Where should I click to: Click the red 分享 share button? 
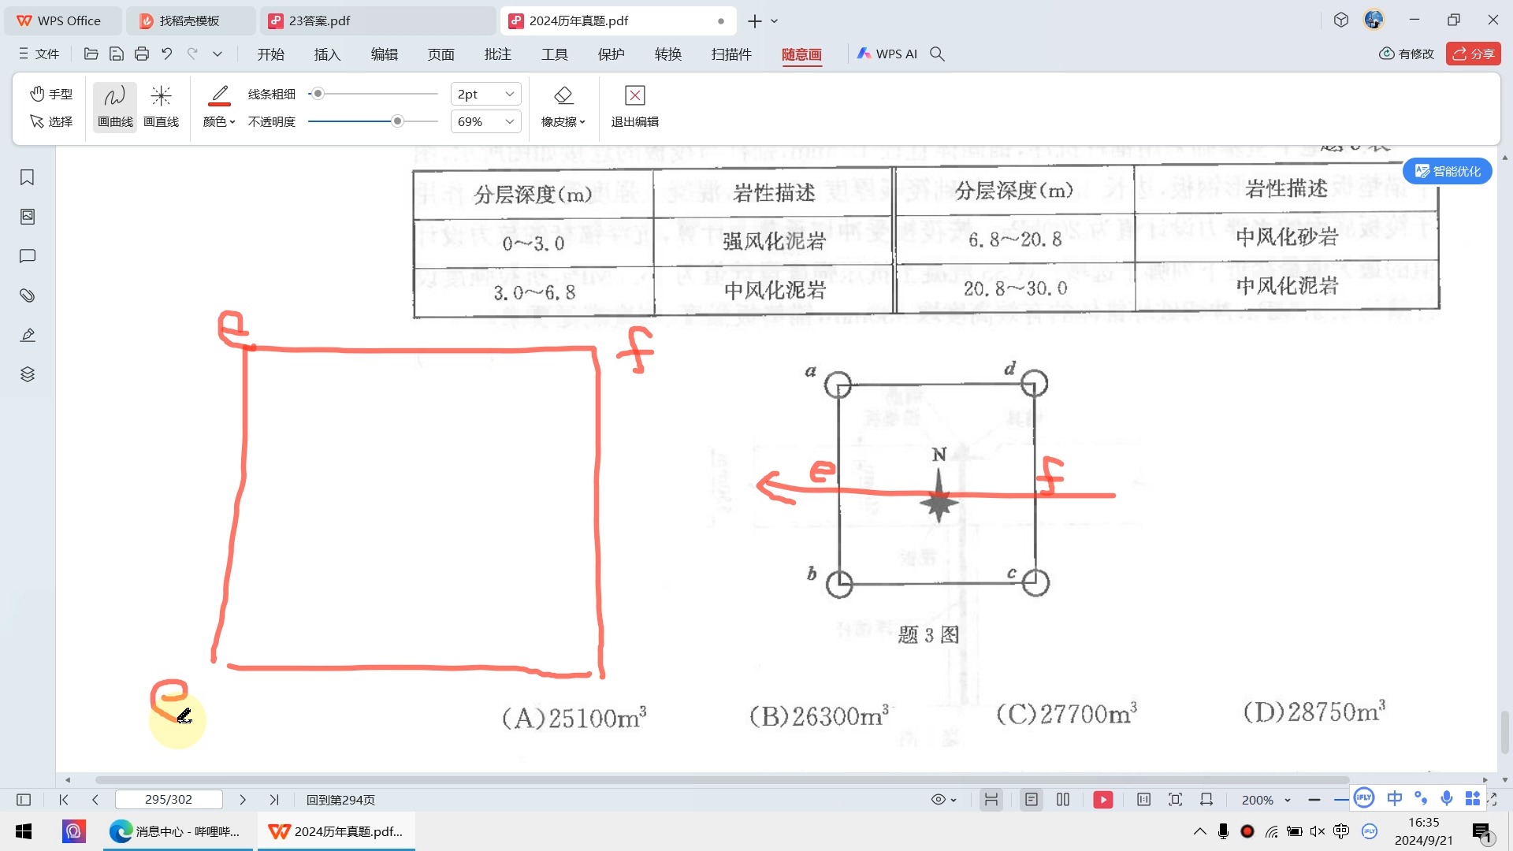[1473, 54]
